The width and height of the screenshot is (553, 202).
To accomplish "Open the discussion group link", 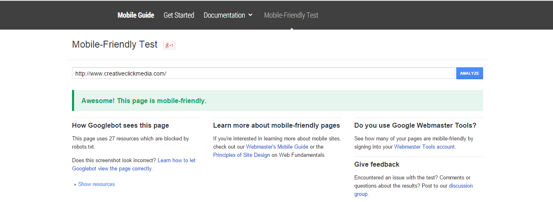I will [x=414, y=190].
